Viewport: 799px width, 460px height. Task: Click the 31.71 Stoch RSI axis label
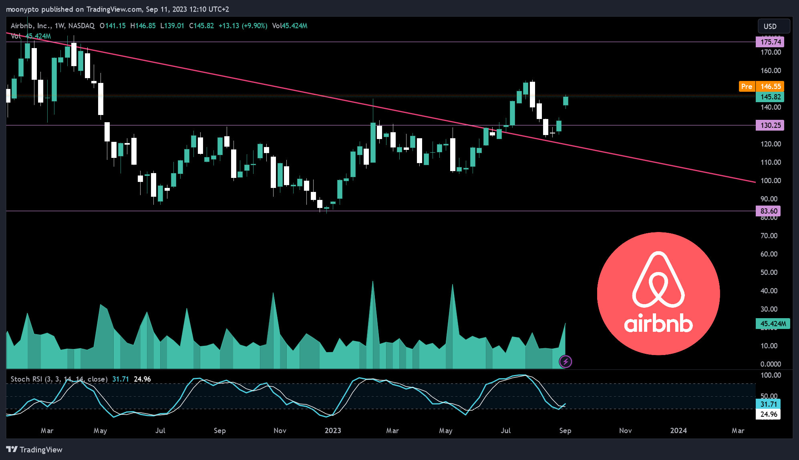[769, 404]
